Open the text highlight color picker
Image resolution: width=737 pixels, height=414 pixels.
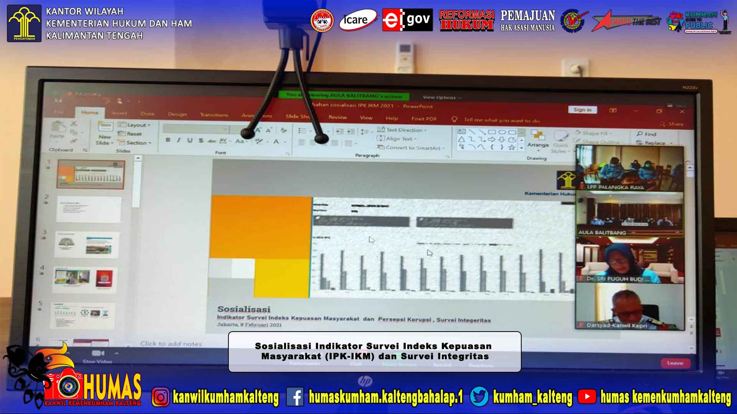pyautogui.click(x=261, y=141)
